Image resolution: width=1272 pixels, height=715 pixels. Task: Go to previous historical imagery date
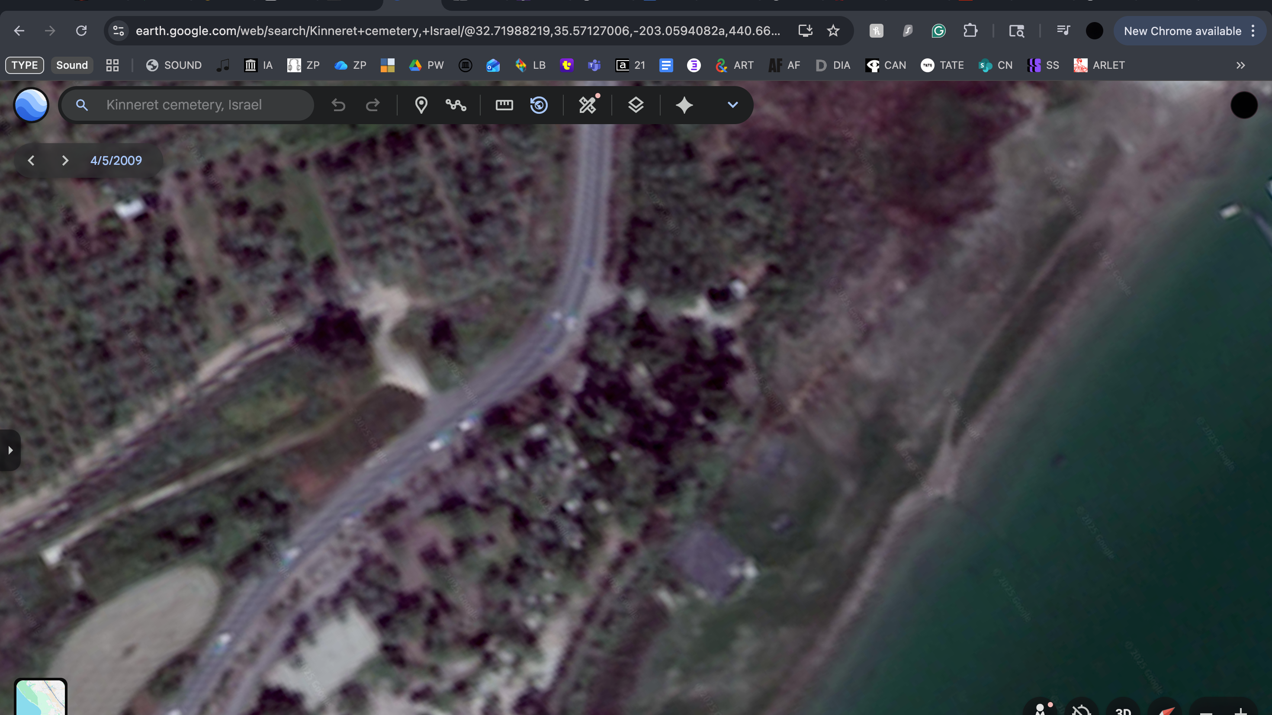tap(31, 160)
